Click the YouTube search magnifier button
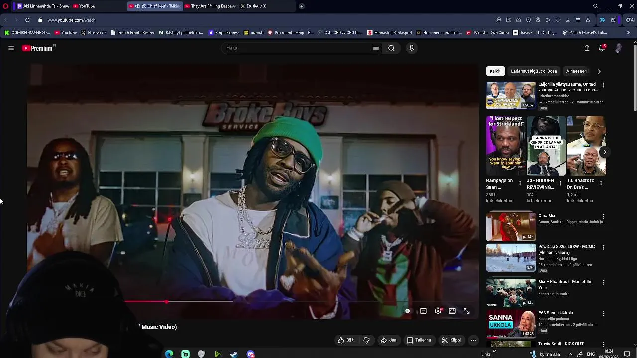The width and height of the screenshot is (637, 358). point(391,48)
